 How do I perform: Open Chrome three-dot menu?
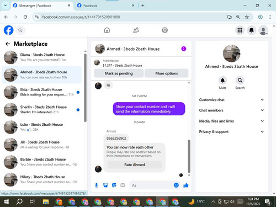point(270,17)
